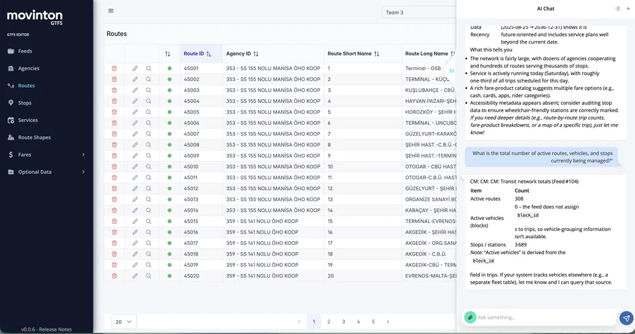Delete route 45003 with trash icon

pyautogui.click(x=114, y=90)
